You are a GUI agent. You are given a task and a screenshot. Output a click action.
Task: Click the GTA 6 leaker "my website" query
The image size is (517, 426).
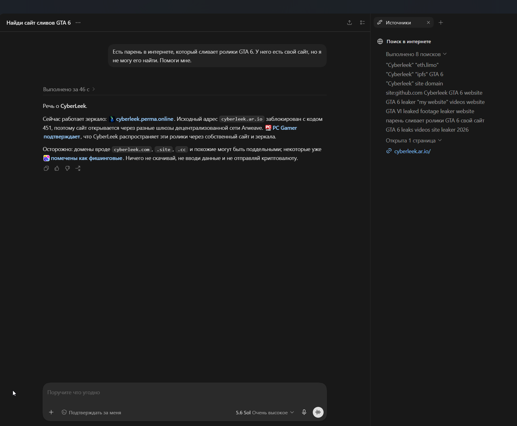click(x=435, y=102)
